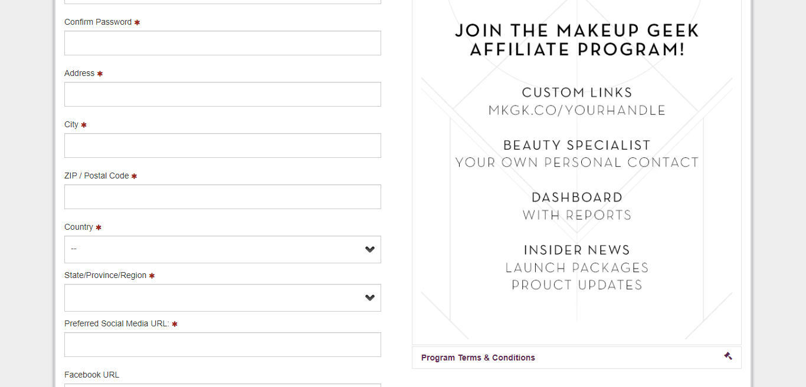
Task: Click the City field label
Action: pyautogui.click(x=71, y=124)
